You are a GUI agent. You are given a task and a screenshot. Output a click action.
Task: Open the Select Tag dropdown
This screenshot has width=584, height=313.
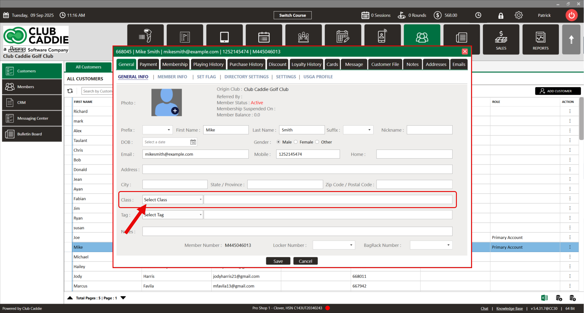pos(173,215)
